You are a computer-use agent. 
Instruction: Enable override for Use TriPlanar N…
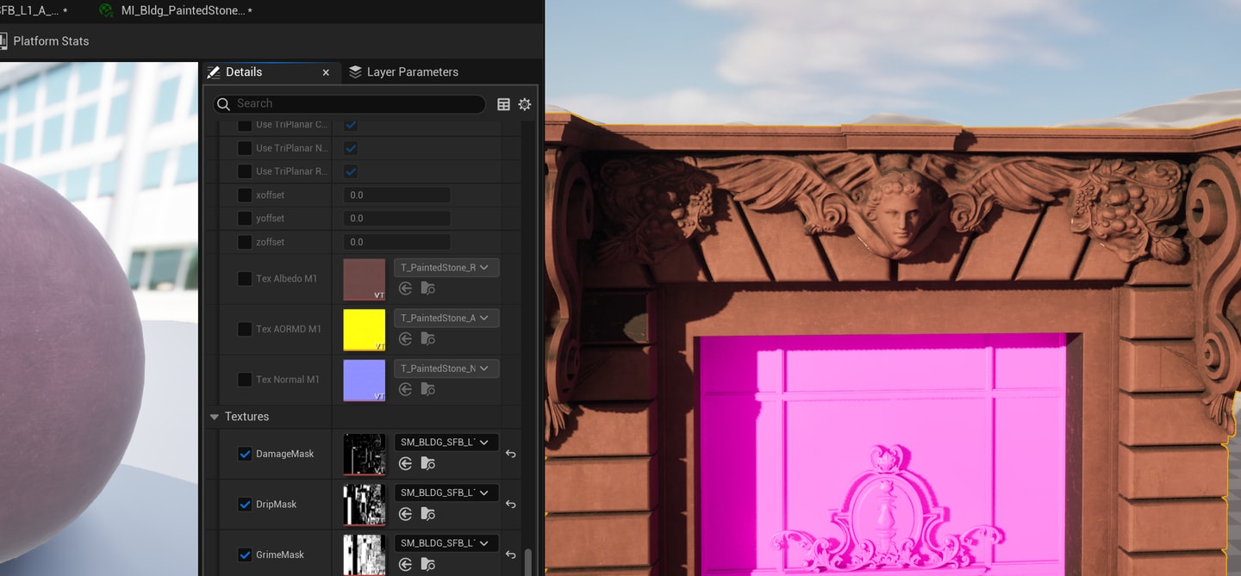245,148
